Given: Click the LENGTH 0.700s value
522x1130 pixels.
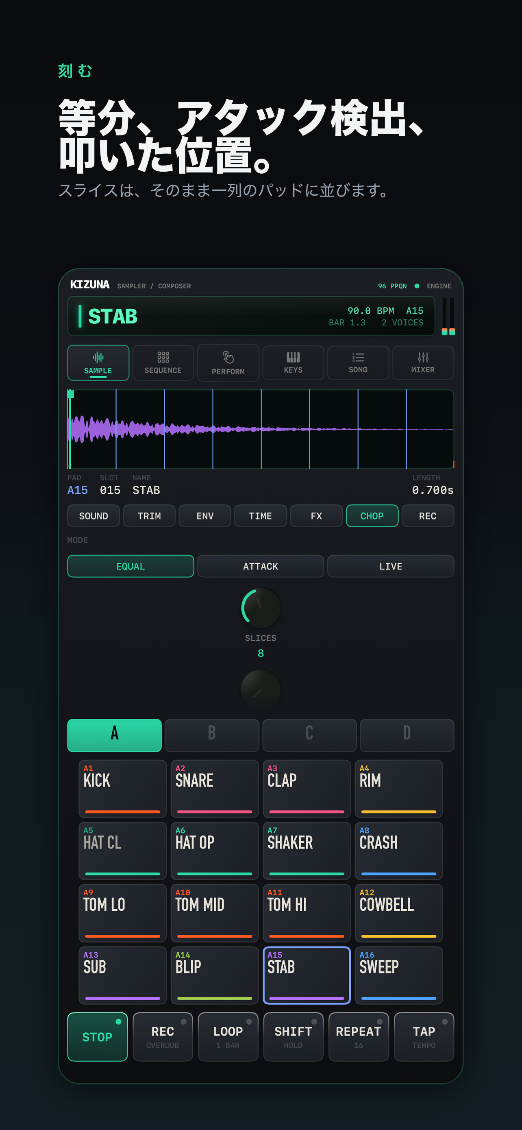Looking at the screenshot, I should pyautogui.click(x=433, y=490).
